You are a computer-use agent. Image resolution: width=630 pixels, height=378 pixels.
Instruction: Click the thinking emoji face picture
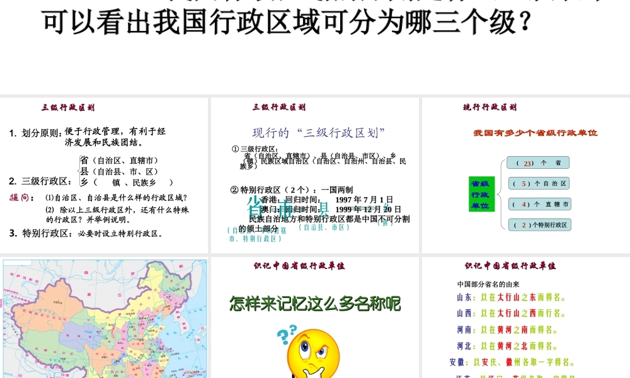tap(313, 354)
